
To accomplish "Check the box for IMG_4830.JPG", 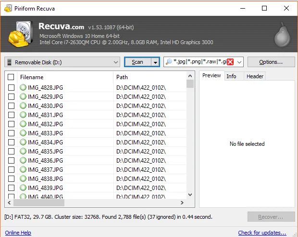I will click(11, 106).
